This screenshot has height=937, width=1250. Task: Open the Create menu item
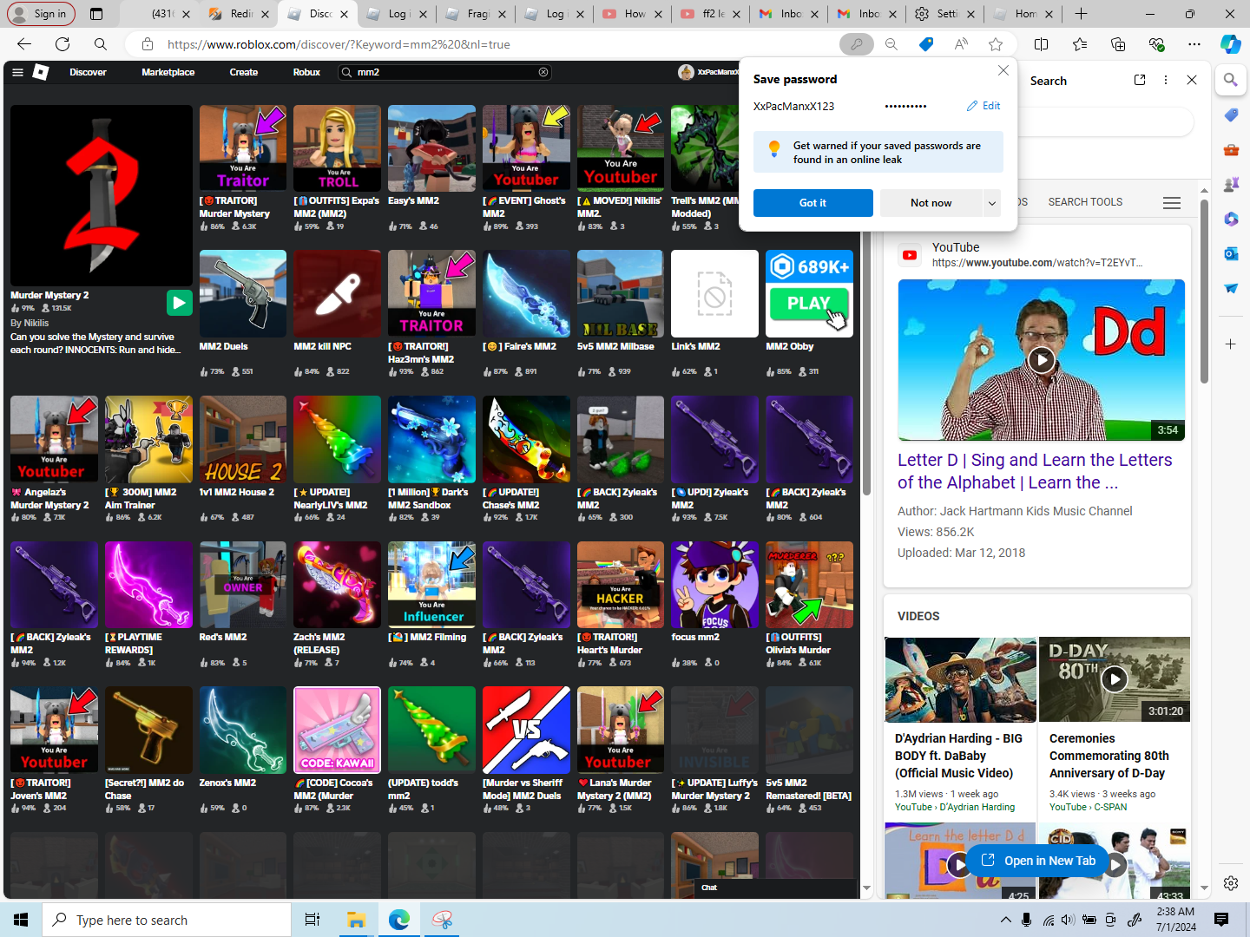click(x=244, y=72)
